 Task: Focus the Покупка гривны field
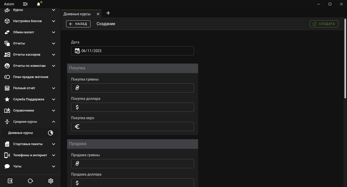133,88
